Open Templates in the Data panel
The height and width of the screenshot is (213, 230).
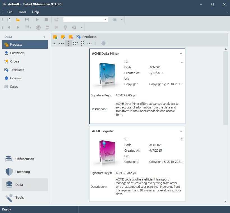pos(25,70)
